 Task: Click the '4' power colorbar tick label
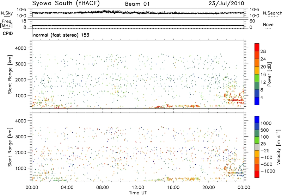(262, 98)
